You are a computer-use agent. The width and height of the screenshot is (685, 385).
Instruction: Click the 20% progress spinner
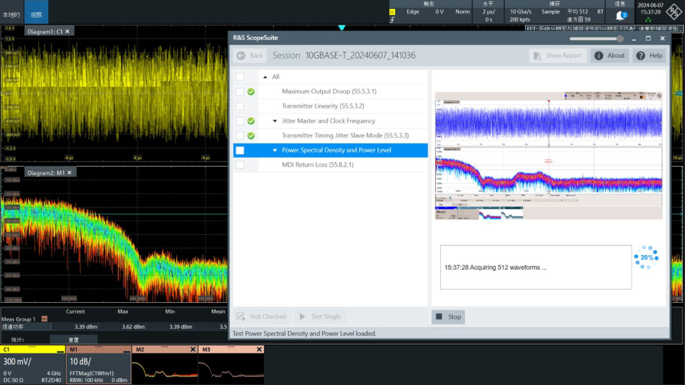point(646,257)
